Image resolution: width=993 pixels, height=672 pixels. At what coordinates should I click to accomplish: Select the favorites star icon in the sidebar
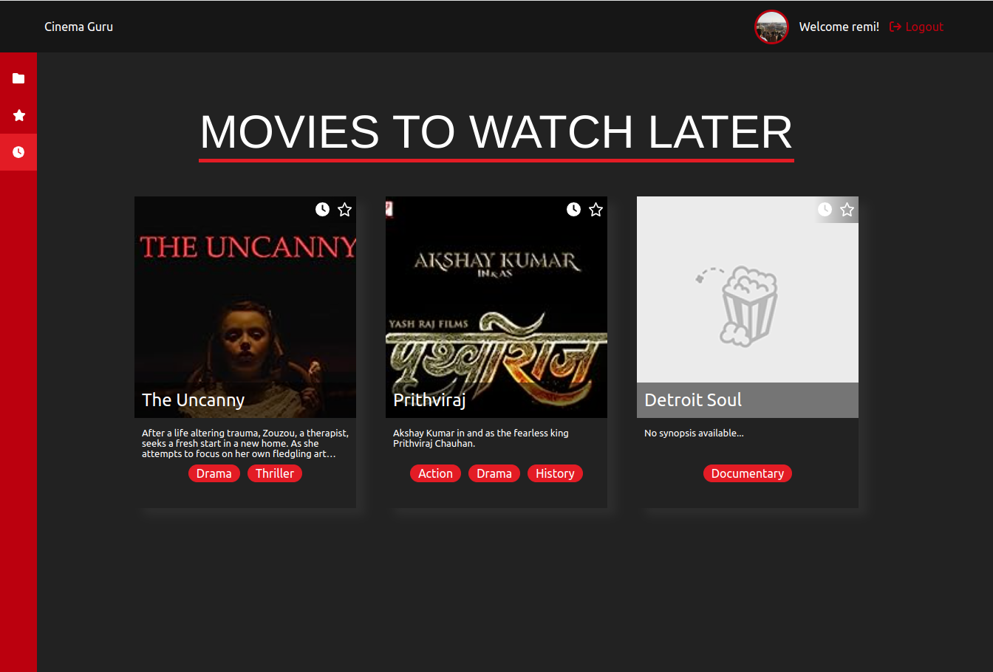click(18, 115)
